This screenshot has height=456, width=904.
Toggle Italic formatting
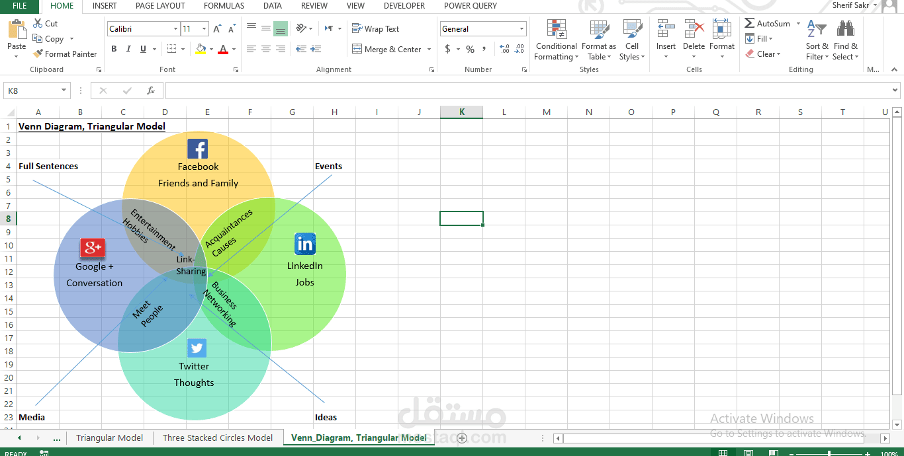coord(128,49)
